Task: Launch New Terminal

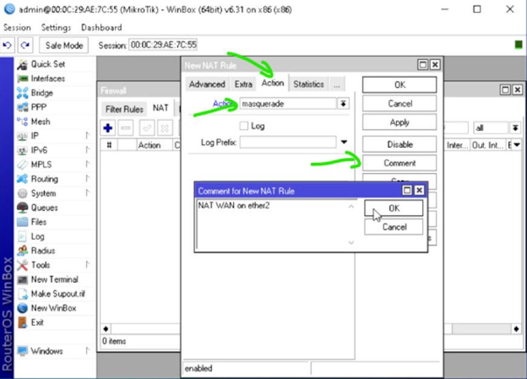Action: pos(55,280)
